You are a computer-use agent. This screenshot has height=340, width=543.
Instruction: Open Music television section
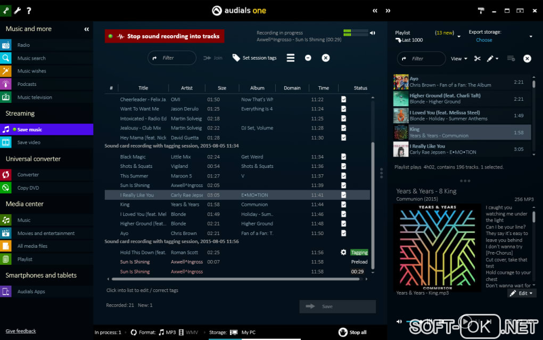tap(35, 98)
